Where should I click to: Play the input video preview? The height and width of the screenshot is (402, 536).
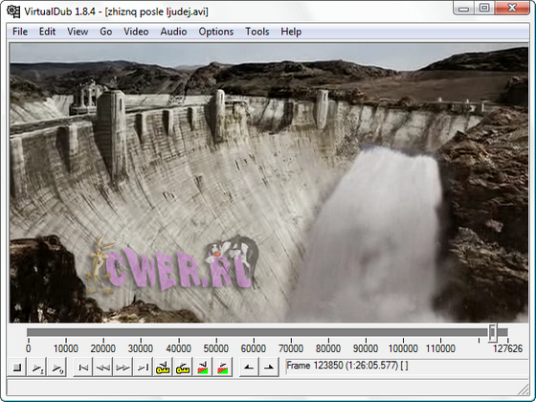pyautogui.click(x=36, y=368)
